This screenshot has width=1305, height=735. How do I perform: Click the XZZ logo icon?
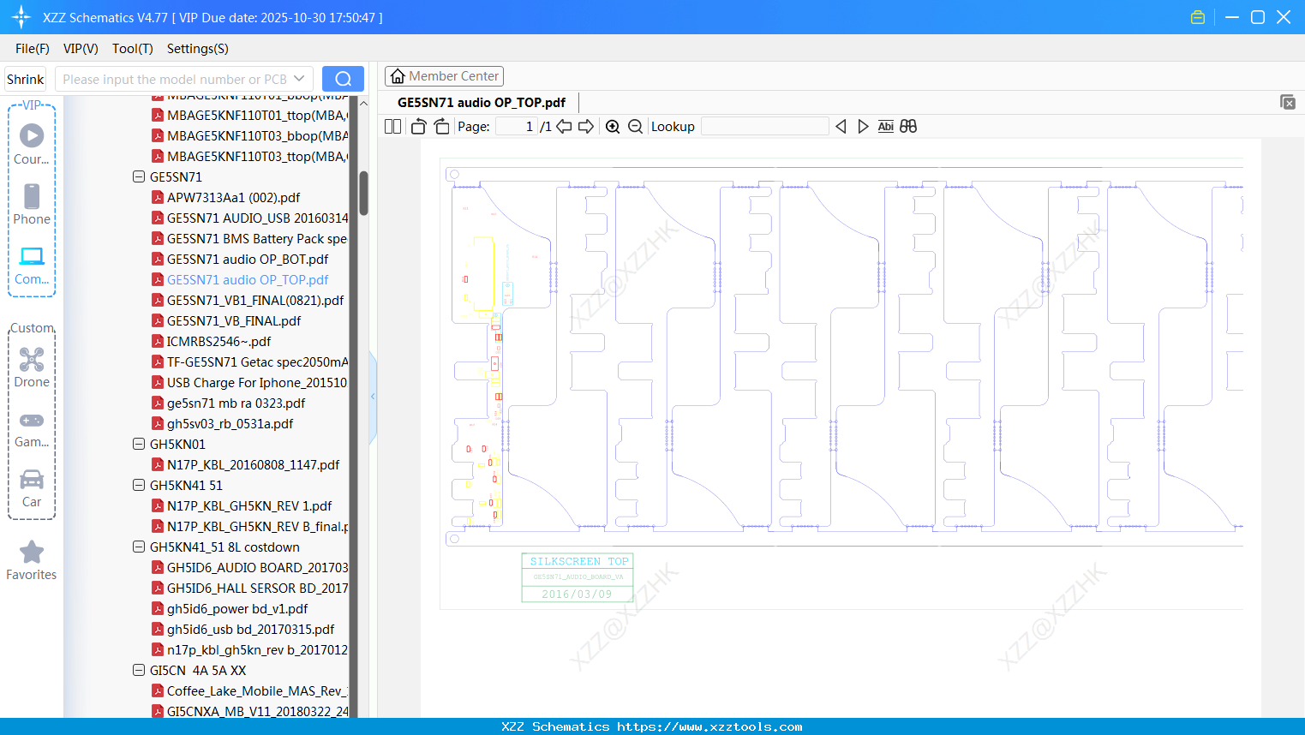pos(21,17)
